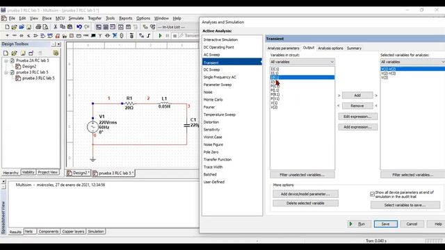The width and height of the screenshot is (445, 250).
Task: Click the Save icon in Design Toolbox
Action: coord(23,53)
